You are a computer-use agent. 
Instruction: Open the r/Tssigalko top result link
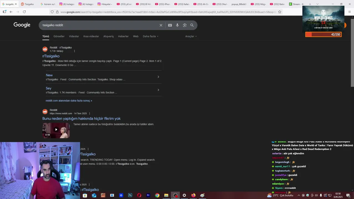tap(51, 56)
